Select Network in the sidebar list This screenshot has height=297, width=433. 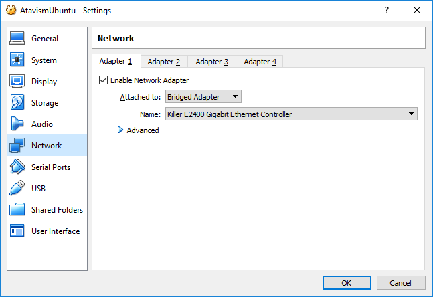(46, 146)
